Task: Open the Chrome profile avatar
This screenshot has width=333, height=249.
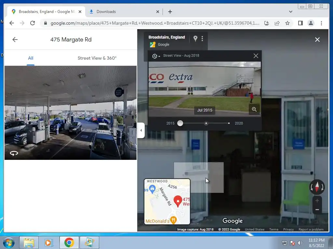Action: 311,23
